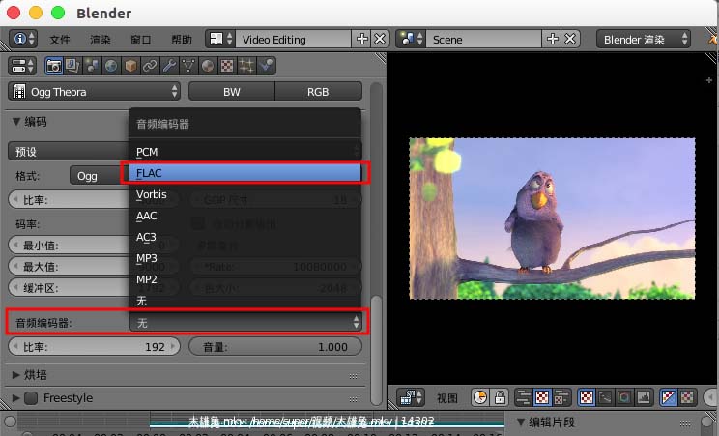Open the Sequencer editor type selector
Viewport: 719px width, 436px height.
[411, 397]
